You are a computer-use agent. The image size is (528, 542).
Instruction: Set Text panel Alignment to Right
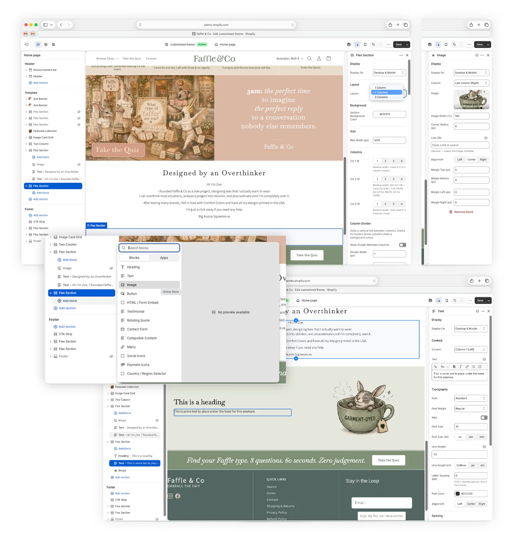pos(482,504)
